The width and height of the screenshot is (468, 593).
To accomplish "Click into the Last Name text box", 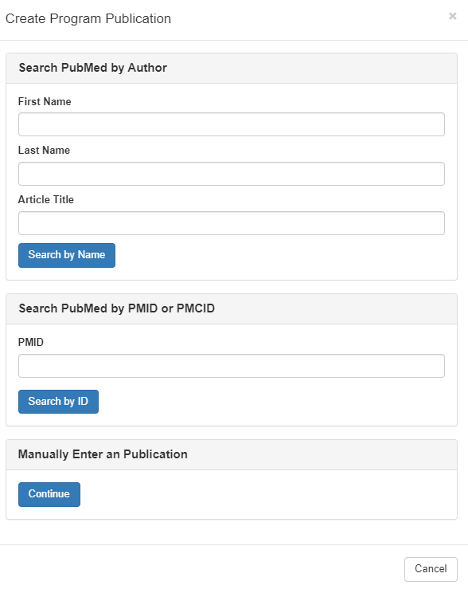I will coord(231,174).
